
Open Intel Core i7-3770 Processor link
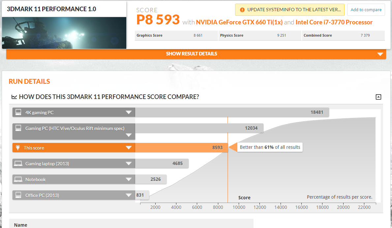pyautogui.click(x=334, y=22)
